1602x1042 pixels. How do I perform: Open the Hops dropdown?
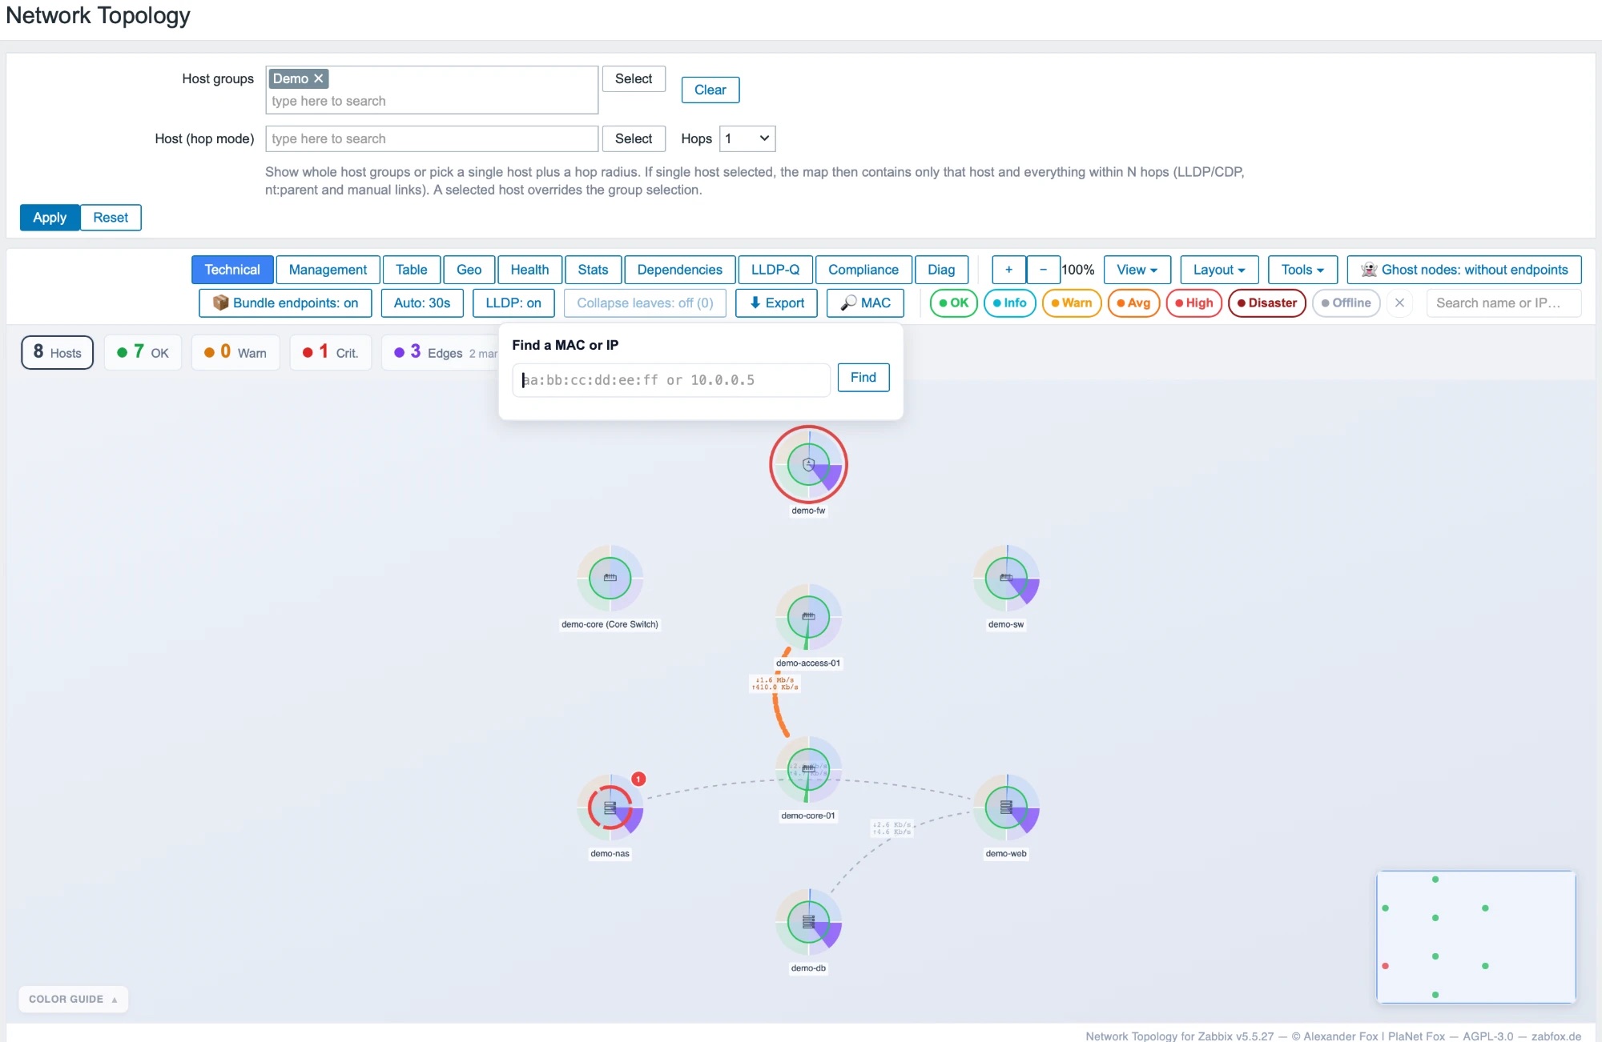pyautogui.click(x=747, y=138)
